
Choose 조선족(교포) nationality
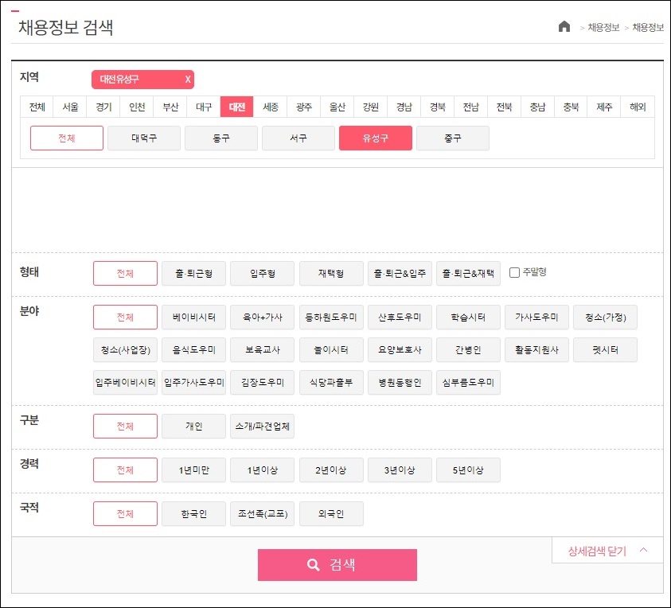tap(263, 514)
